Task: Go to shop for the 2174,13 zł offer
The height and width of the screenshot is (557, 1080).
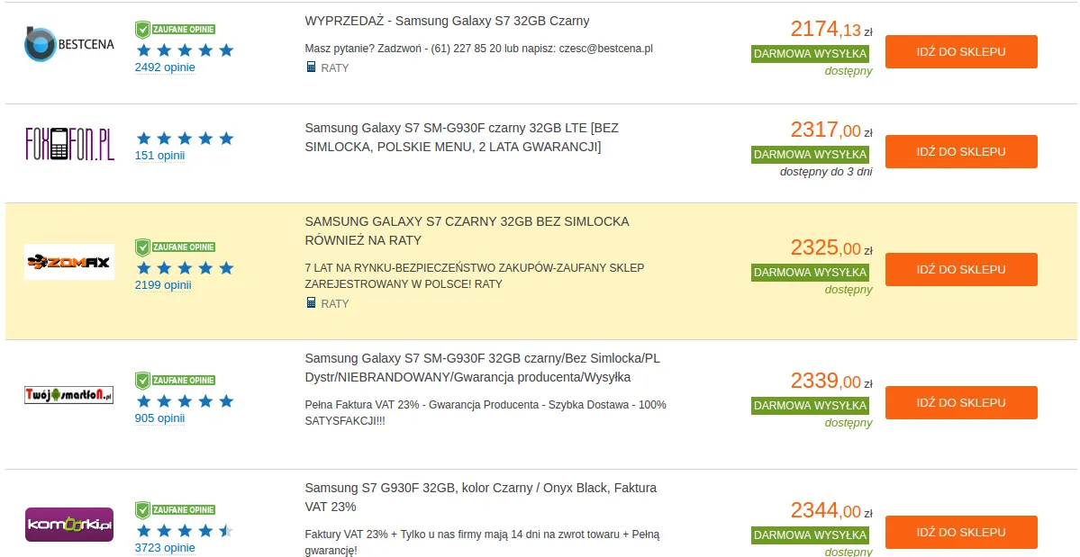Action: 961,52
